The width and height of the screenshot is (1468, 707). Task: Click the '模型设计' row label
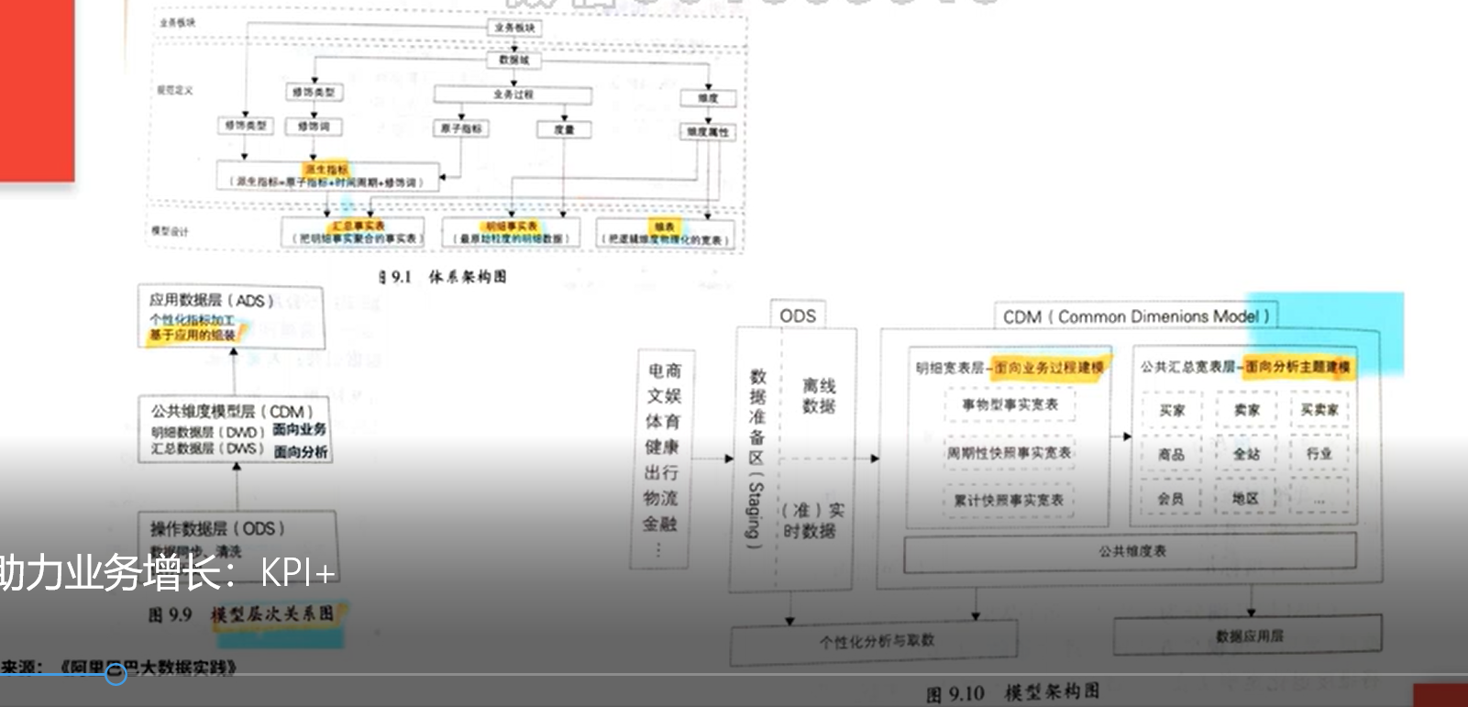(171, 231)
